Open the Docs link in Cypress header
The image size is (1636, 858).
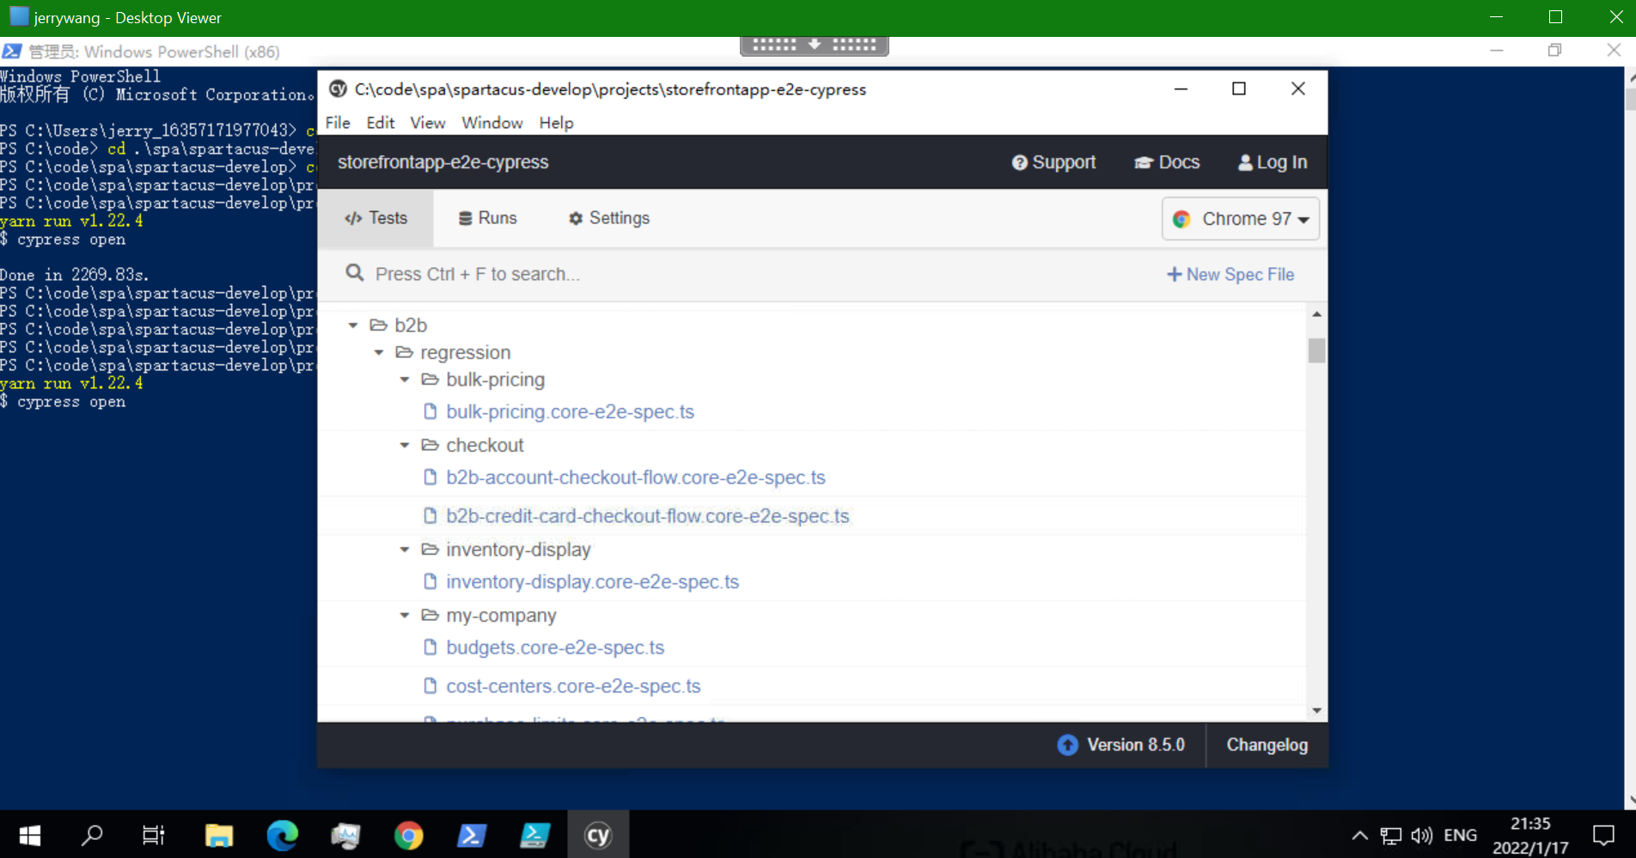coord(1167,162)
